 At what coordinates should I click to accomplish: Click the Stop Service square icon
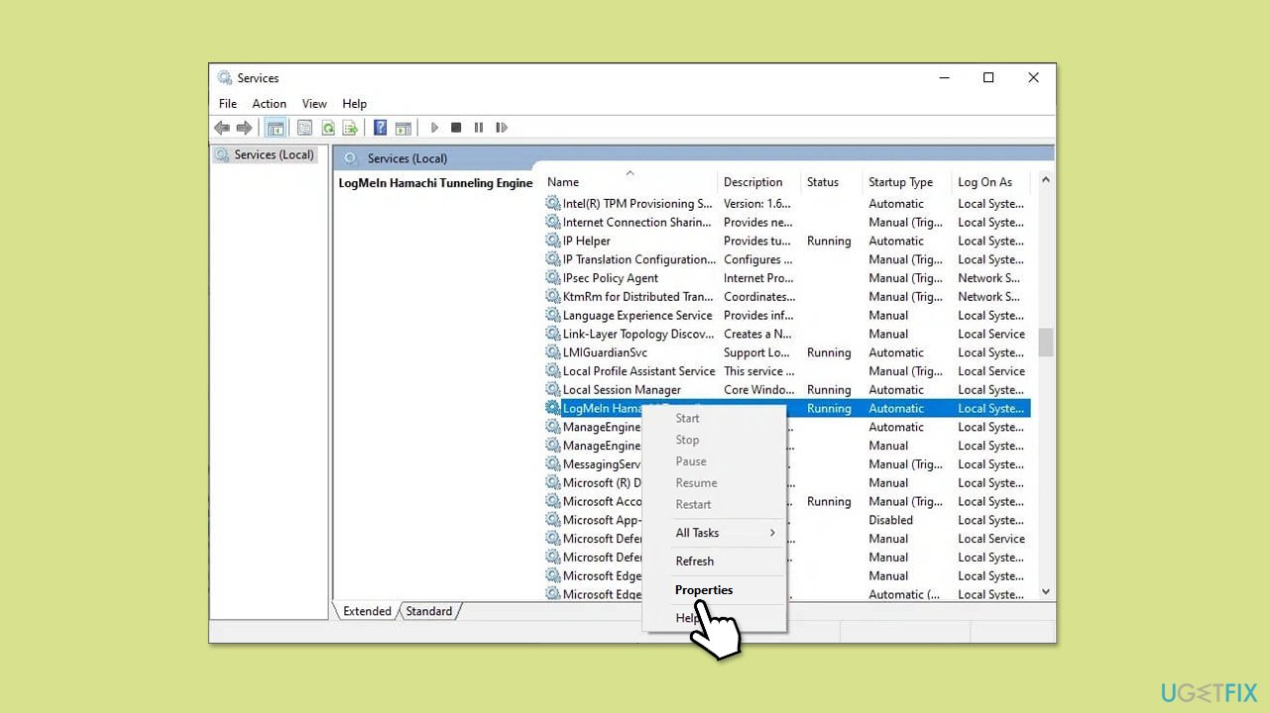tap(456, 128)
